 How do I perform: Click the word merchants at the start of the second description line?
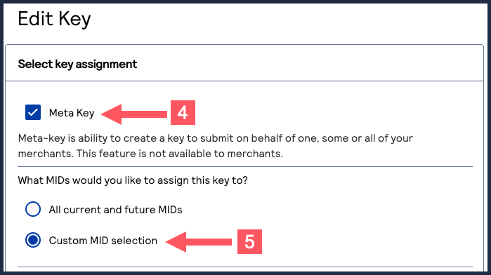pos(46,154)
